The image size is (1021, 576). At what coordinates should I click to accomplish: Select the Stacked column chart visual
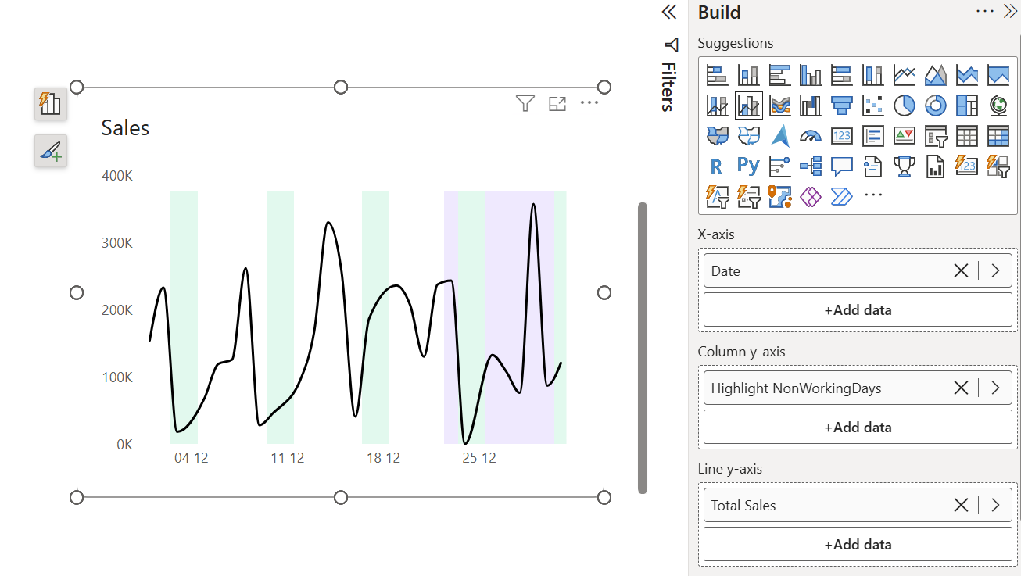click(748, 75)
